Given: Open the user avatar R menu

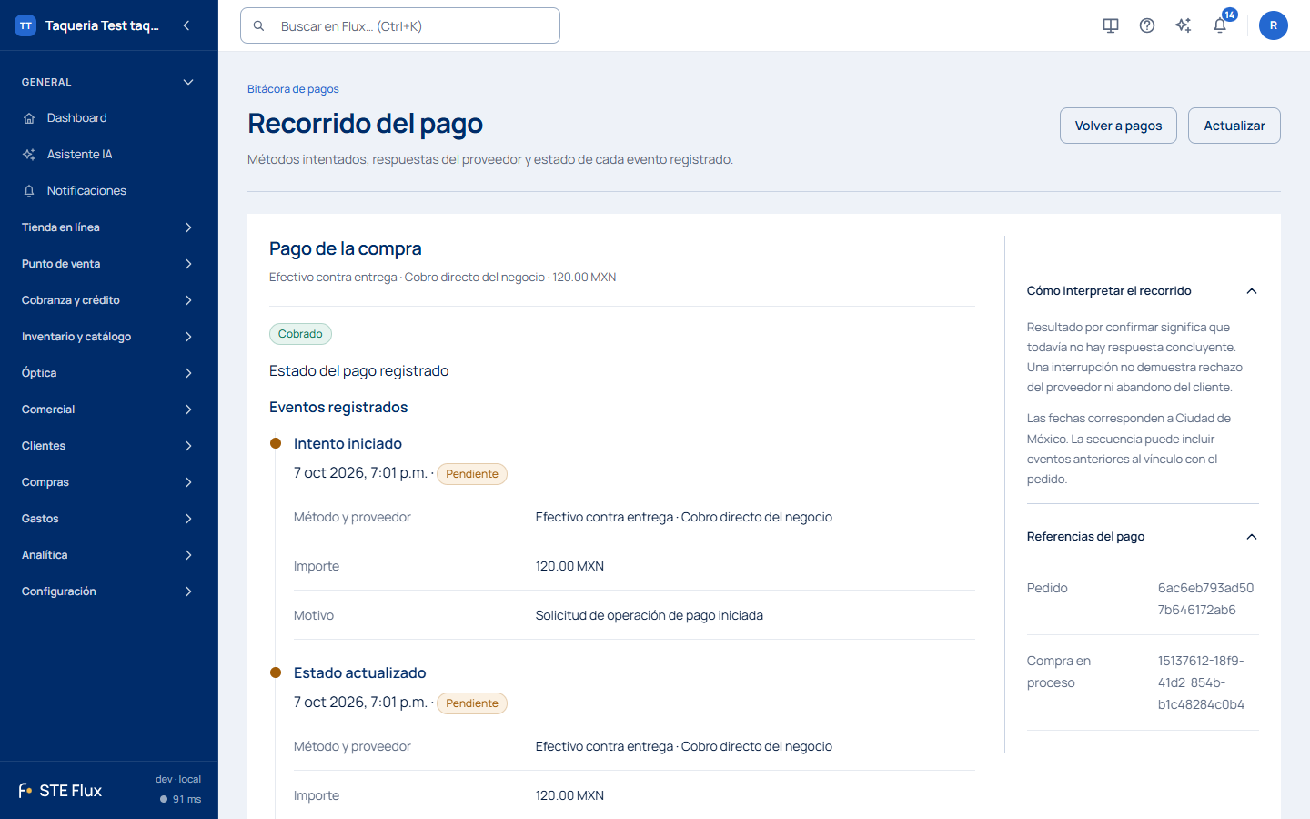Looking at the screenshot, I should click(1274, 25).
